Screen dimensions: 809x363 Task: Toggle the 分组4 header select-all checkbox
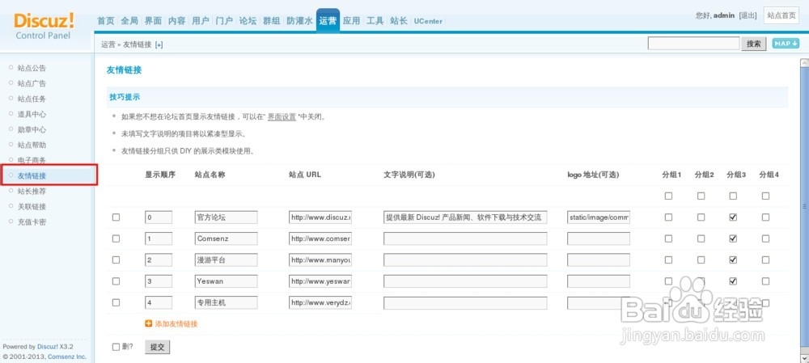tap(765, 196)
